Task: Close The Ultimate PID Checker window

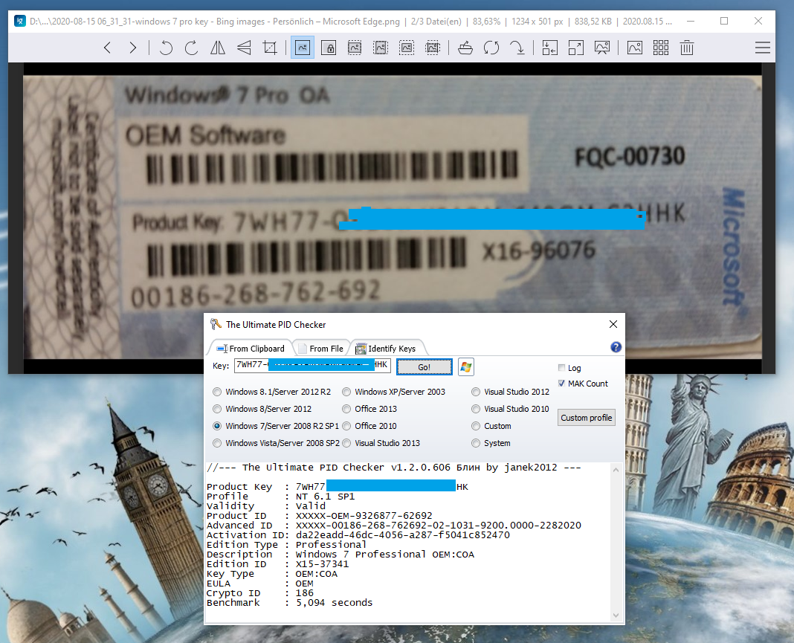Action: (x=613, y=324)
